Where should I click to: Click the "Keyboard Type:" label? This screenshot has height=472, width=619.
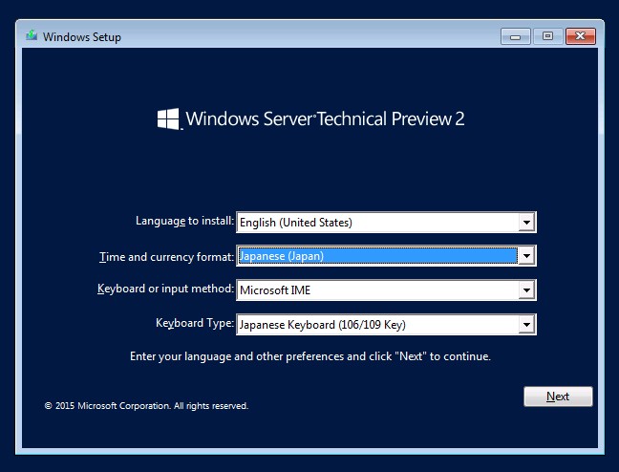[195, 323]
